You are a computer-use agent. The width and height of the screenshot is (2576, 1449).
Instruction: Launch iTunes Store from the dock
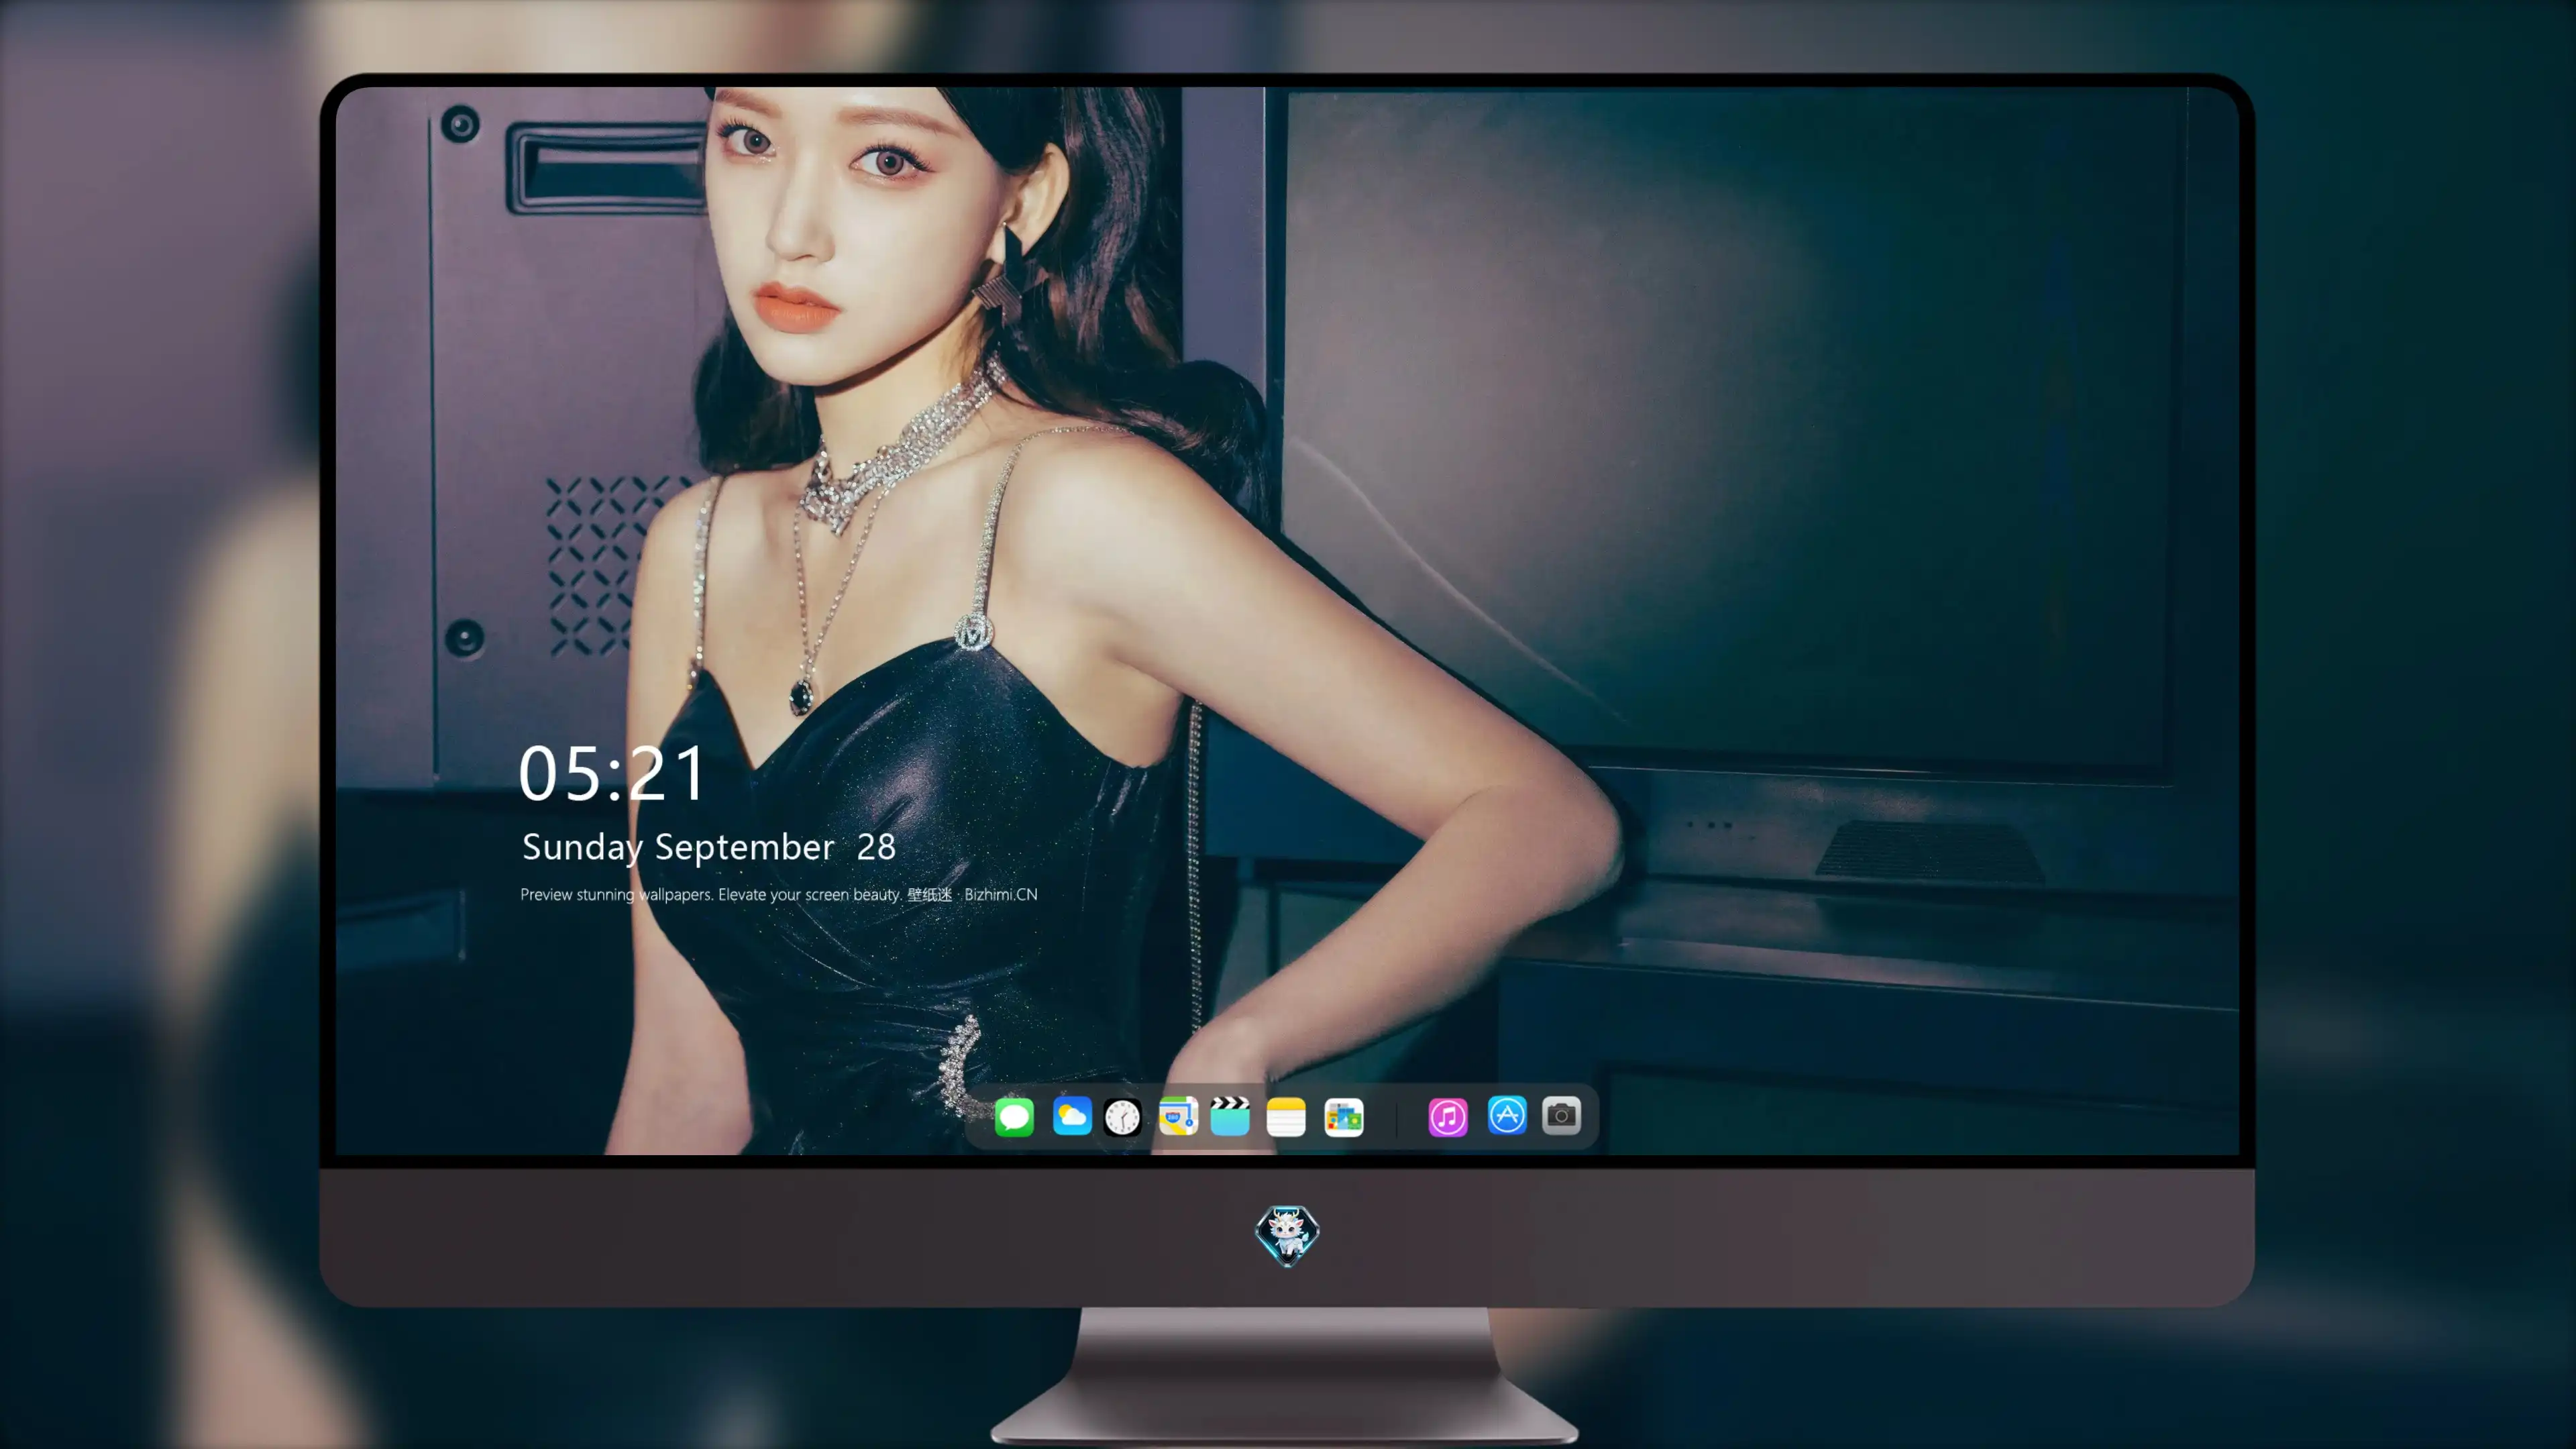click(x=1448, y=1116)
